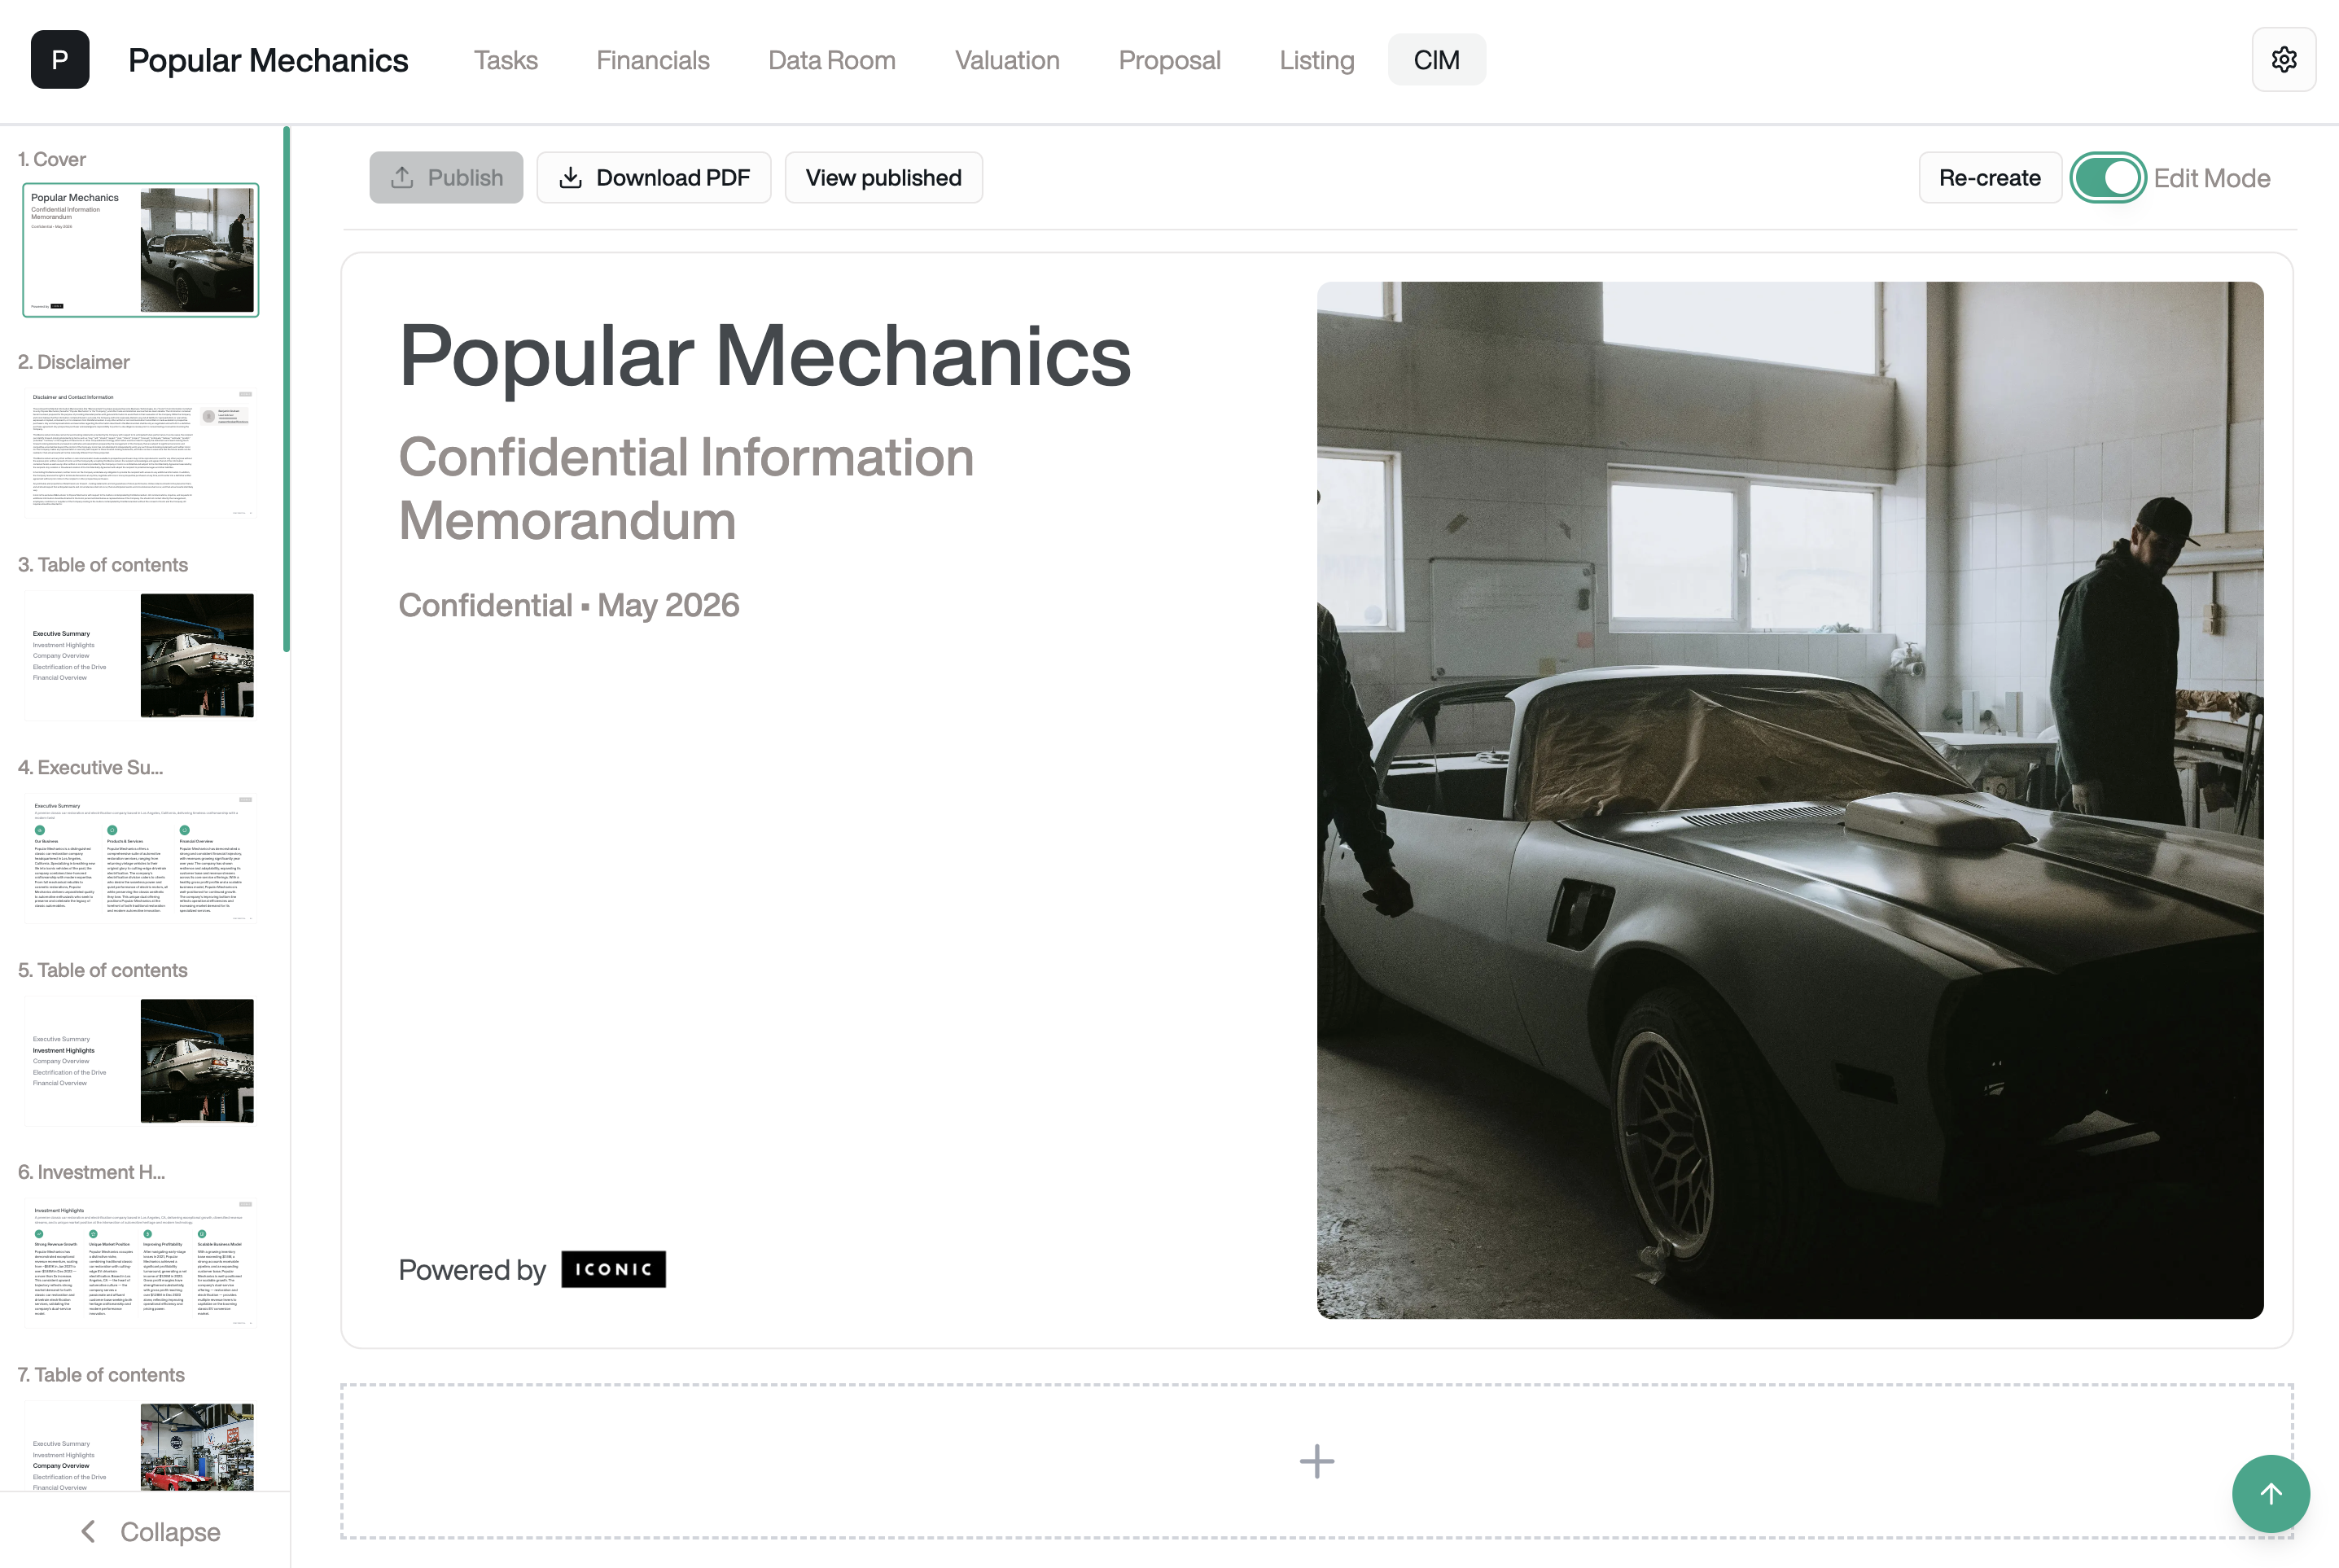Click the scroll-to-top arrow button
This screenshot has height=1568, width=2339.
(2271, 1494)
